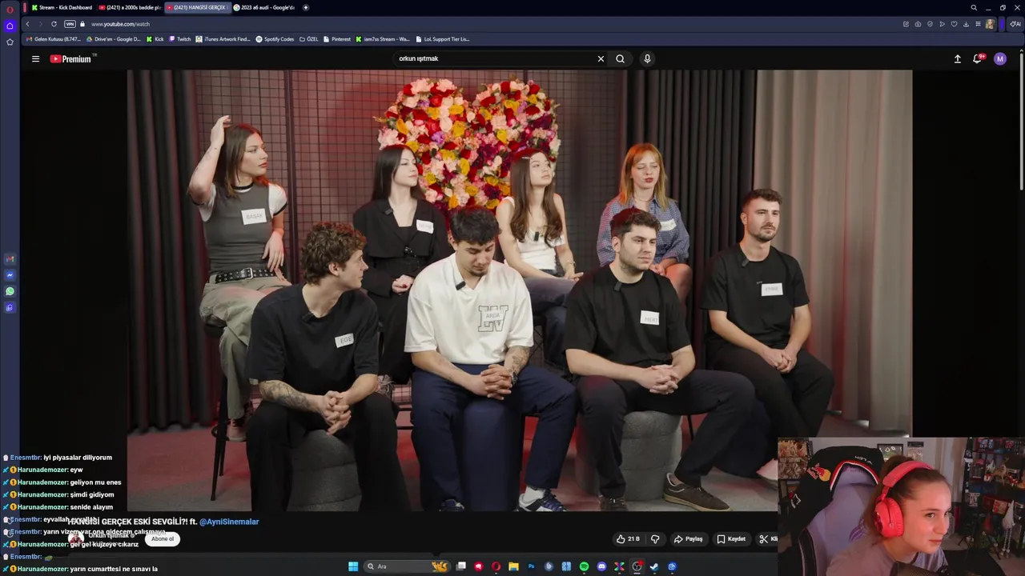
Task: Open File Explorer from the taskbar
Action: pos(513,566)
